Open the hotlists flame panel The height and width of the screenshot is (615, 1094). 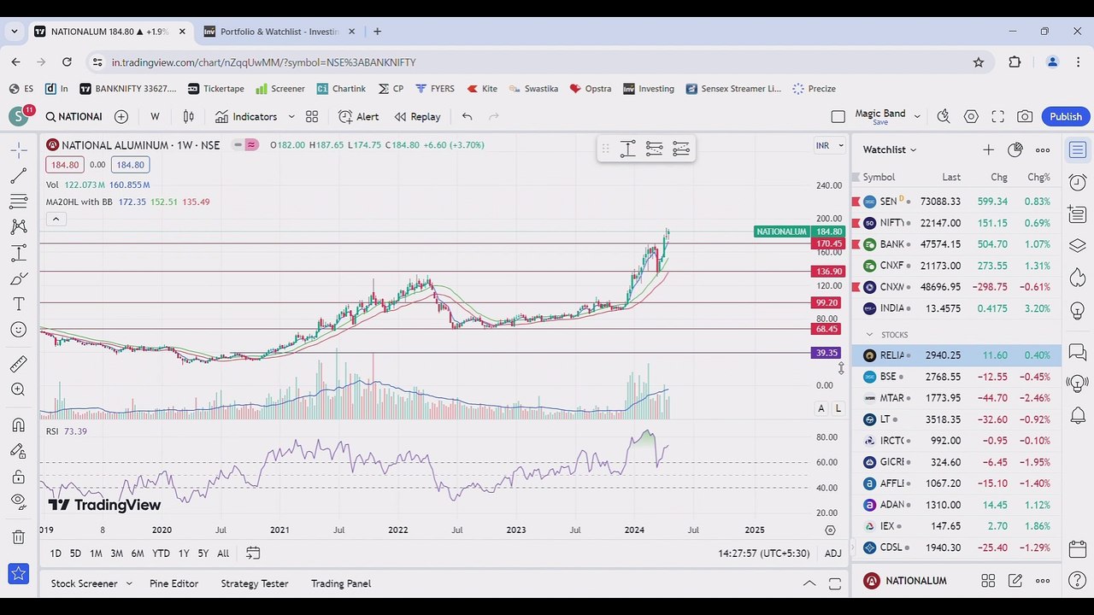pos(1077,278)
